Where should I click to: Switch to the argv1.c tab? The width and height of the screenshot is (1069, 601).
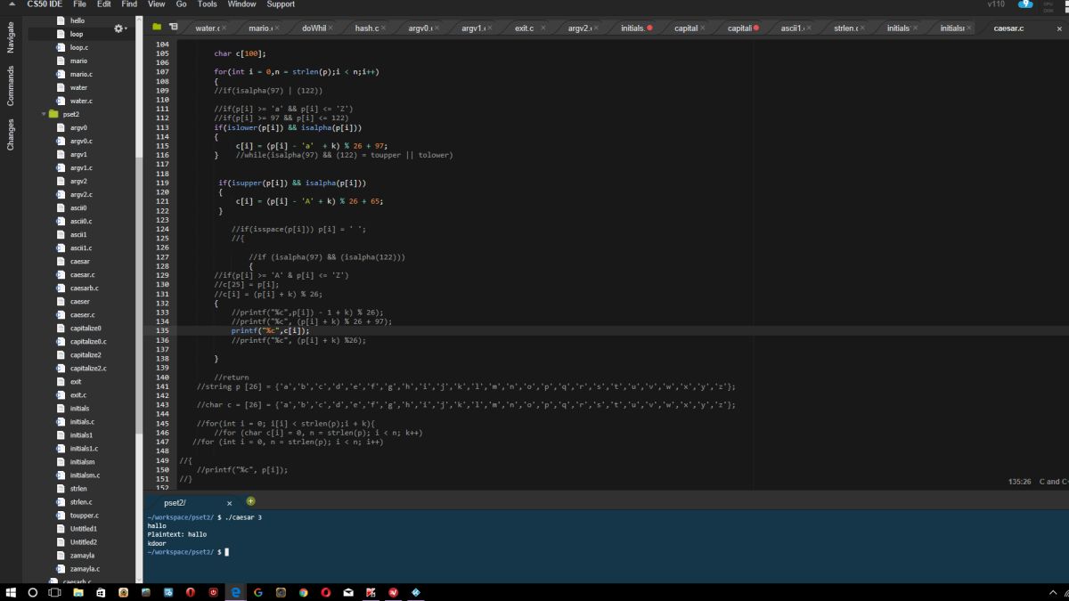[472, 28]
